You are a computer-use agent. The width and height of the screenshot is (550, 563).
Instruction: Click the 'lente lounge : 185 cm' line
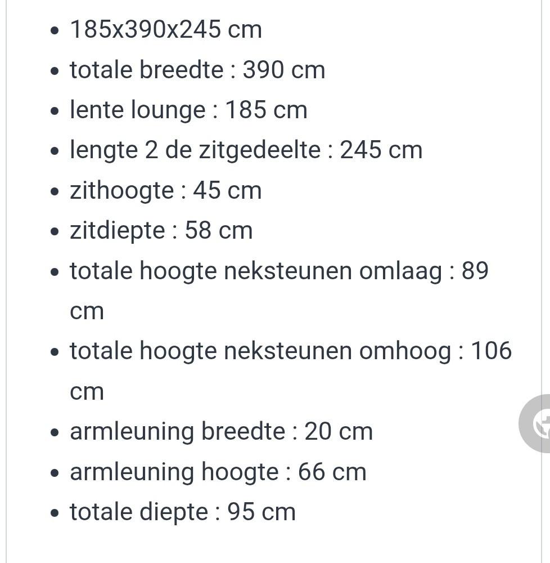(x=188, y=110)
